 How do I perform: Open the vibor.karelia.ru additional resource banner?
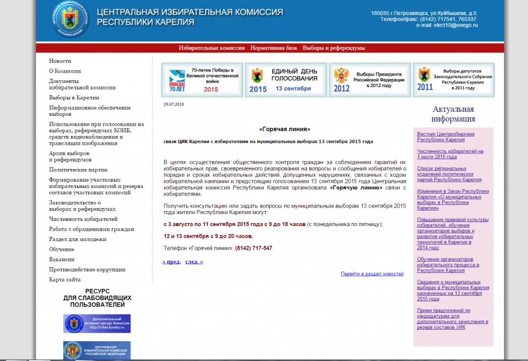pos(97,323)
